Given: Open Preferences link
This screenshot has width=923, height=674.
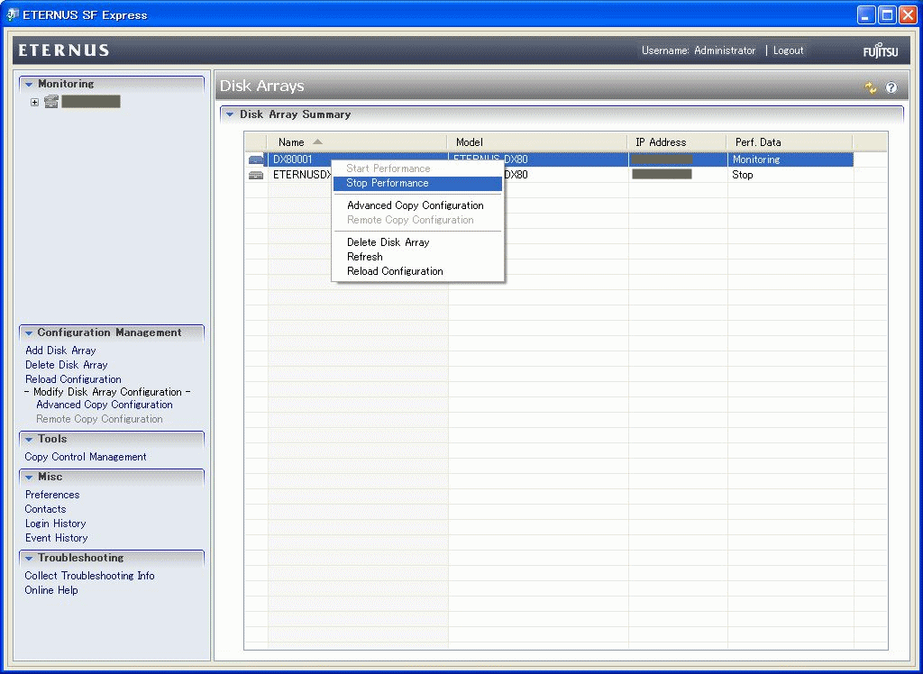Looking at the screenshot, I should 51,495.
